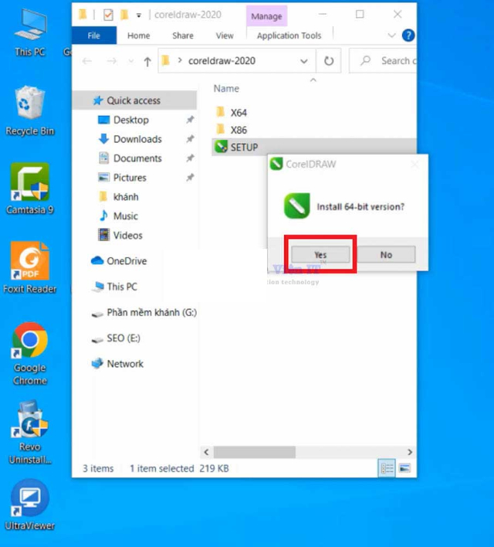Expand the address bar history dropdown
This screenshot has height=547, width=494.
point(304,61)
